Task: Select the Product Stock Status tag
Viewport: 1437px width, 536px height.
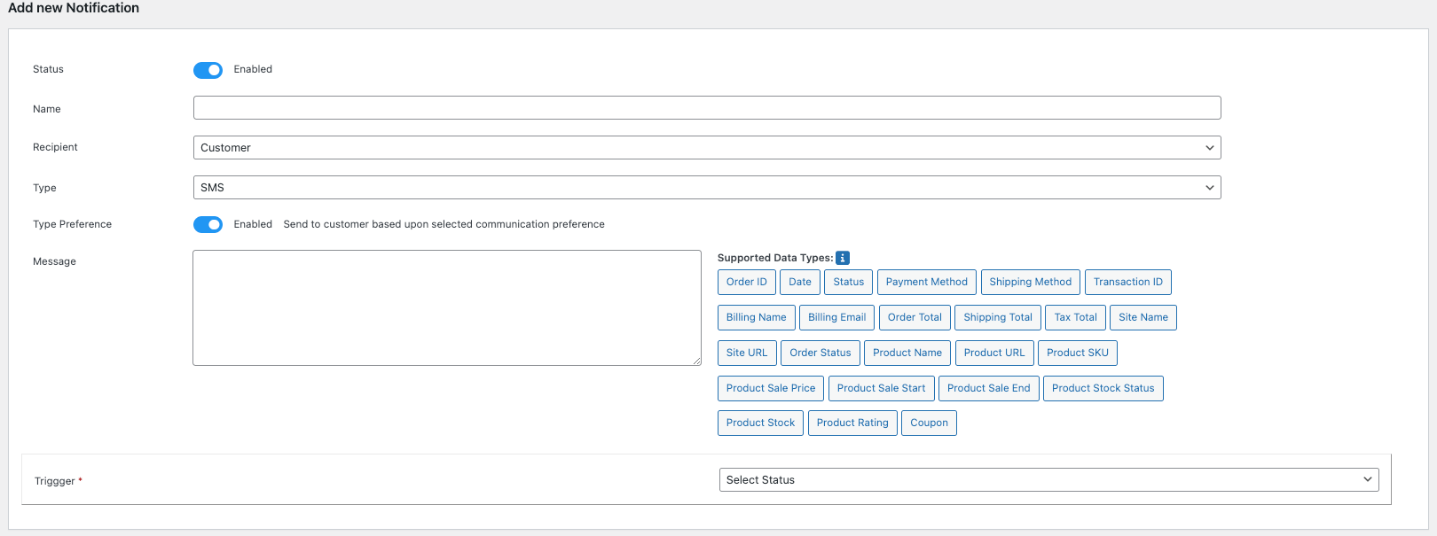Action: [x=1103, y=388]
